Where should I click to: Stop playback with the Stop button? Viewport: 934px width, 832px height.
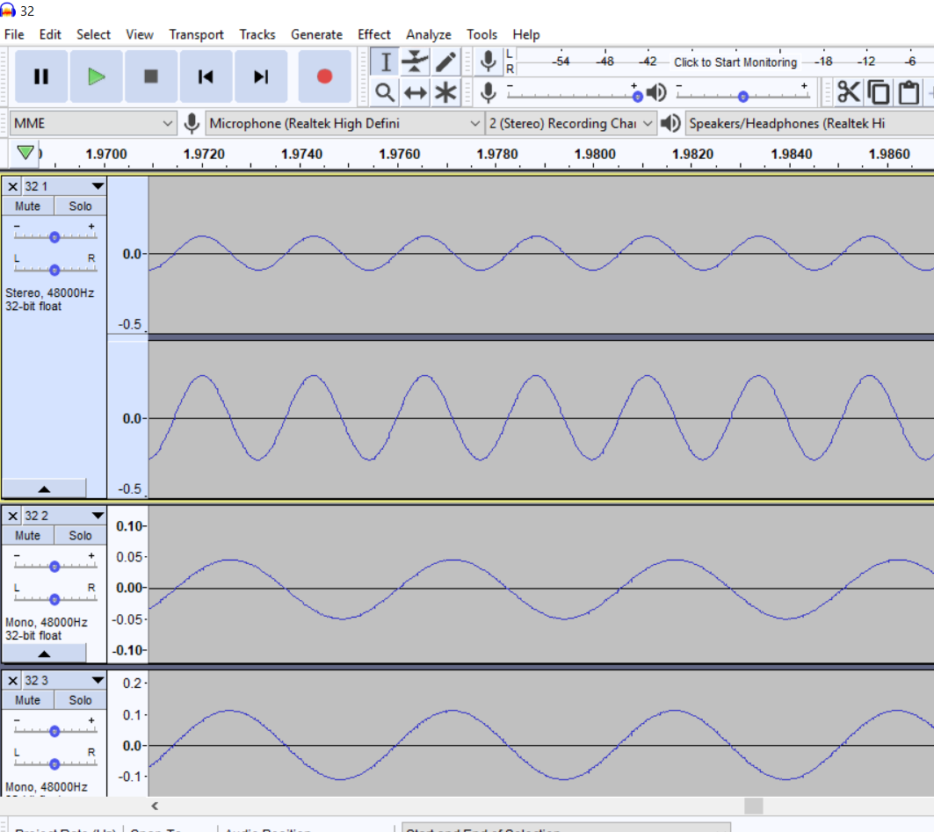[151, 76]
